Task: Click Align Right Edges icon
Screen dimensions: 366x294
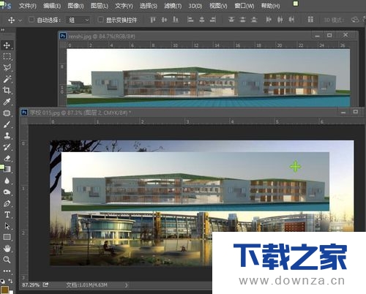Action: [x=213, y=20]
